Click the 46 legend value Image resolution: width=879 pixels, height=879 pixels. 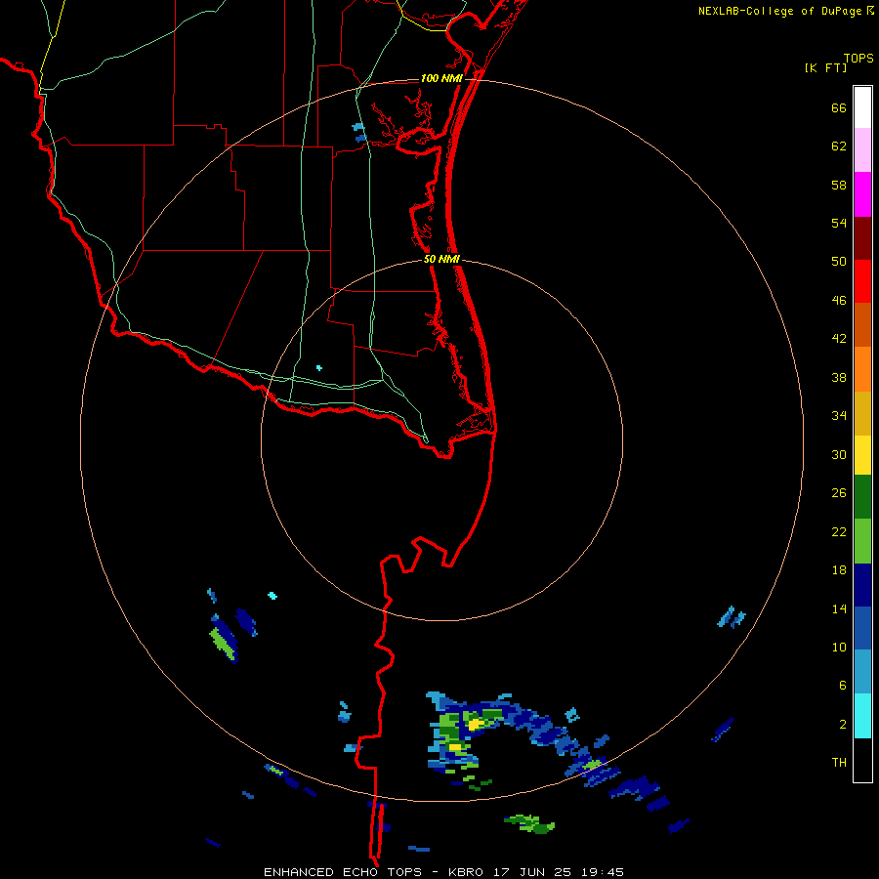(839, 301)
